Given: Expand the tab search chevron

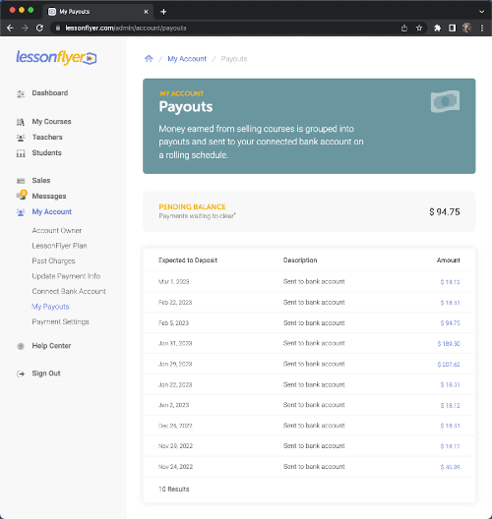Looking at the screenshot, I should click(482, 12).
